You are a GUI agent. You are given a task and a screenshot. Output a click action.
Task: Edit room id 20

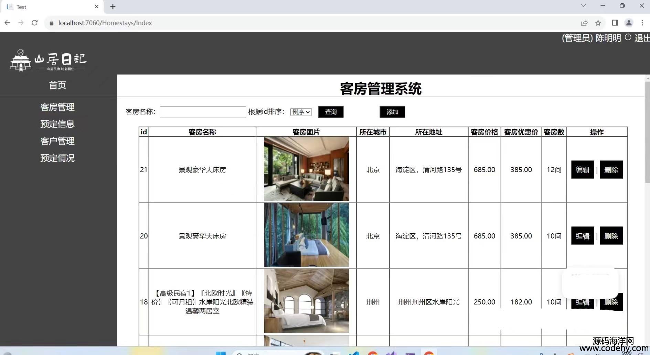(x=583, y=236)
